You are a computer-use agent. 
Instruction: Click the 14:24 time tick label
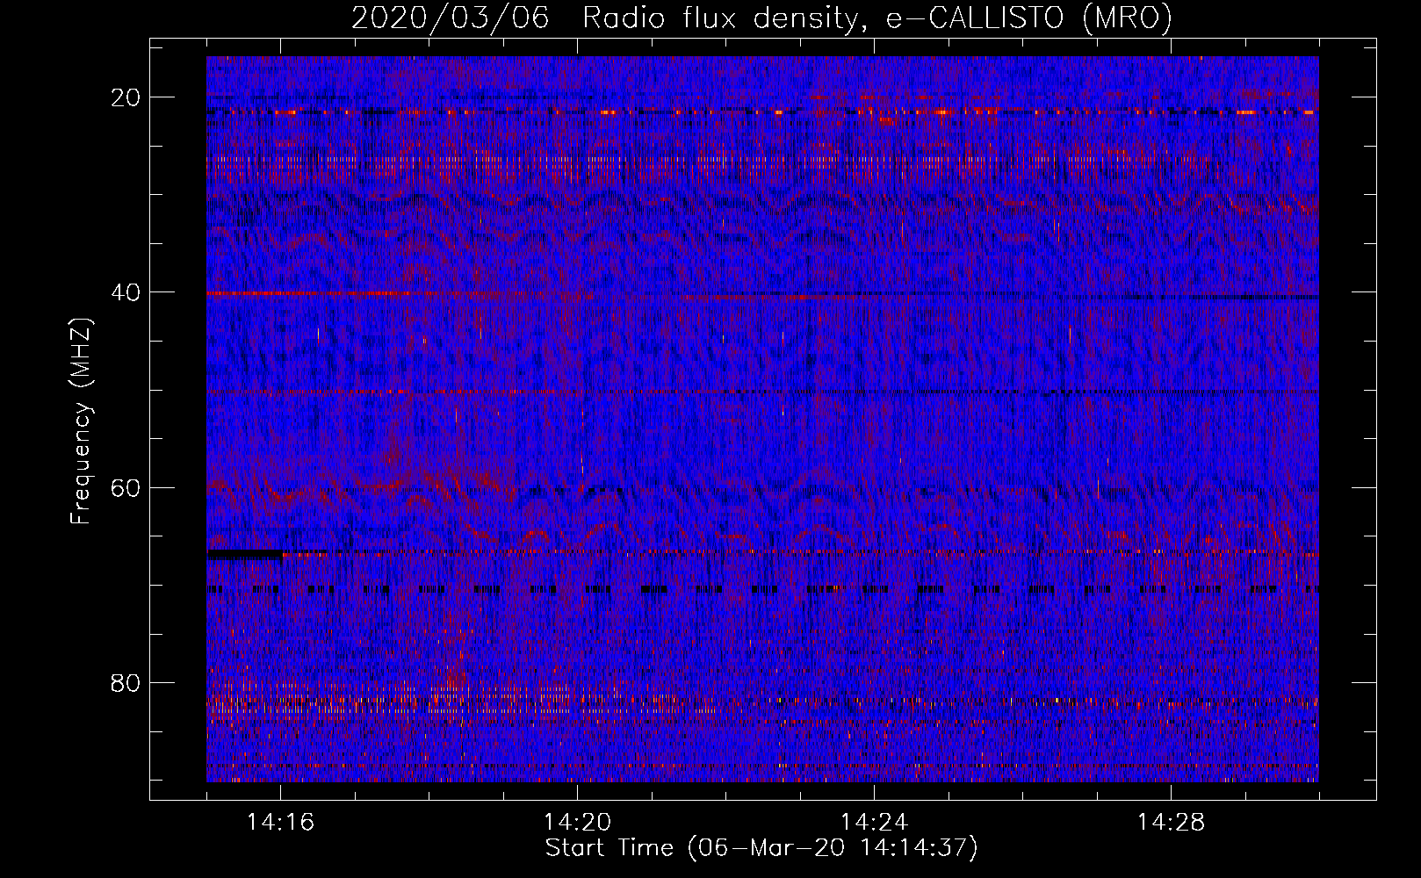tap(874, 822)
